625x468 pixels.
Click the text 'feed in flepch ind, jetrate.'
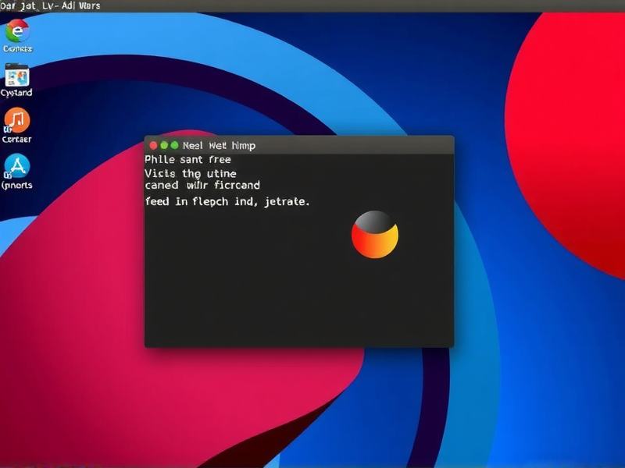tap(227, 201)
